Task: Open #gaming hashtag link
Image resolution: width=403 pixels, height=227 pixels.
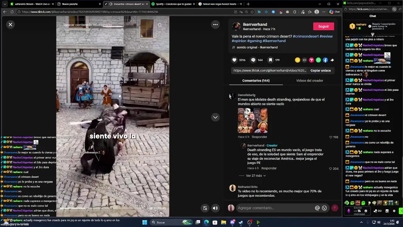Action: (254, 41)
